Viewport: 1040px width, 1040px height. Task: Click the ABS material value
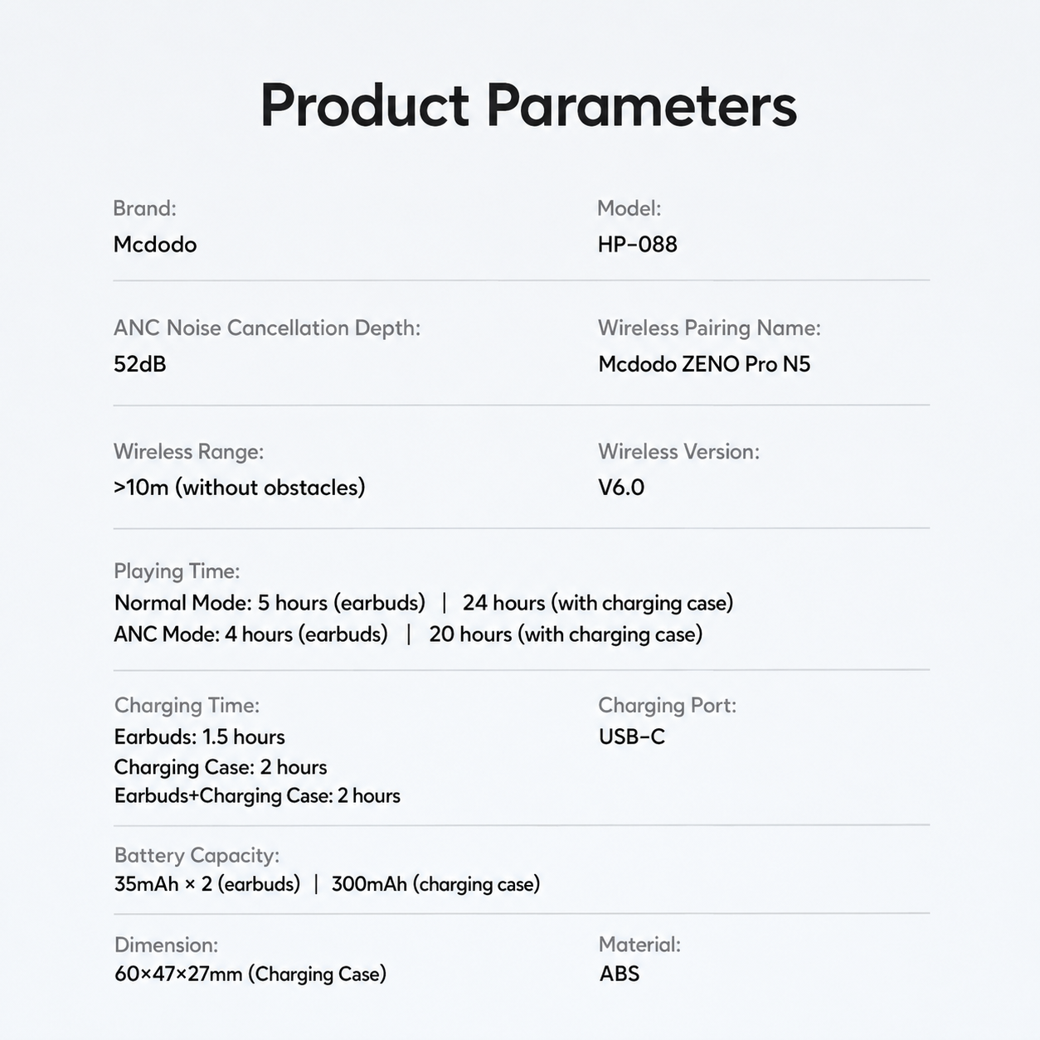pyautogui.click(x=620, y=974)
